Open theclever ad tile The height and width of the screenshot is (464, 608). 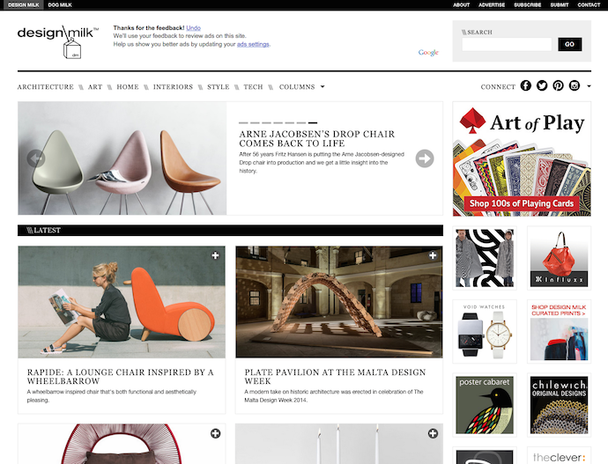click(x=559, y=456)
